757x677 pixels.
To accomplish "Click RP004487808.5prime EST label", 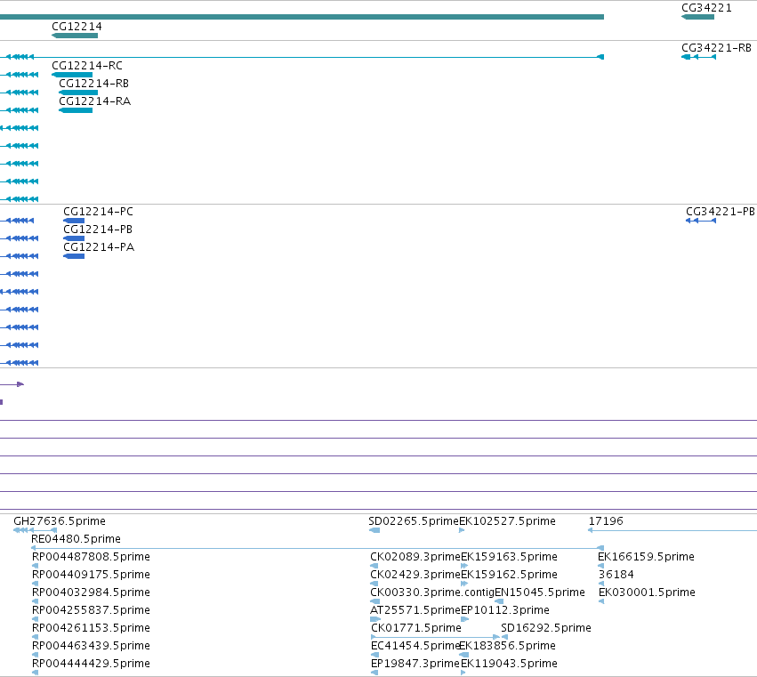I will point(91,557).
